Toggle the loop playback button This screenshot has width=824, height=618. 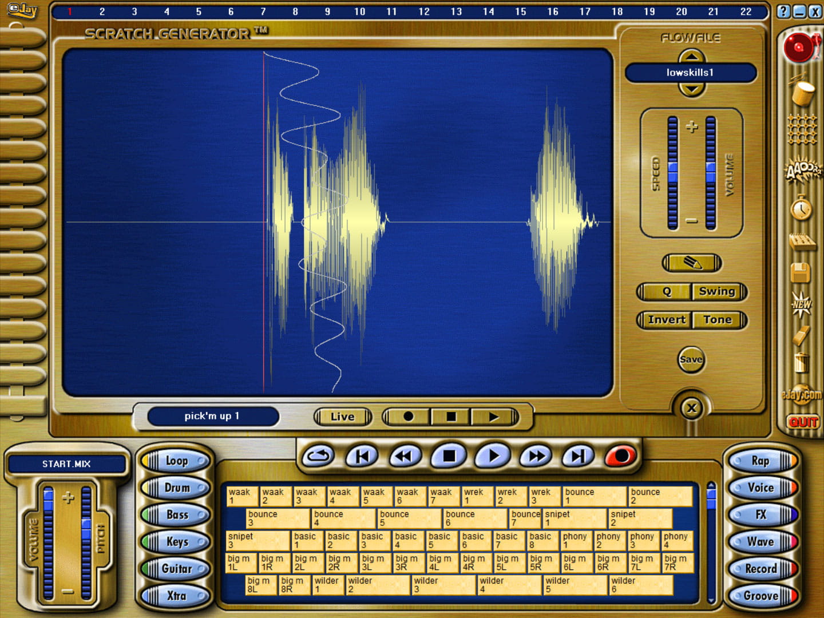pos(318,456)
